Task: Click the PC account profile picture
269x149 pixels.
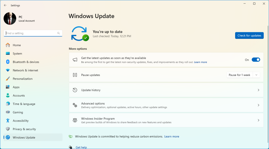Action: tap(10, 19)
